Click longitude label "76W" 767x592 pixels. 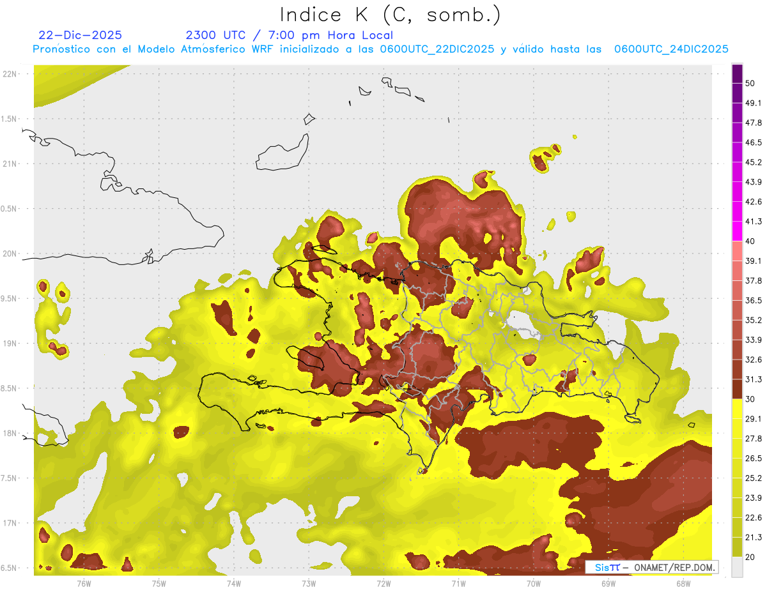[84, 584]
